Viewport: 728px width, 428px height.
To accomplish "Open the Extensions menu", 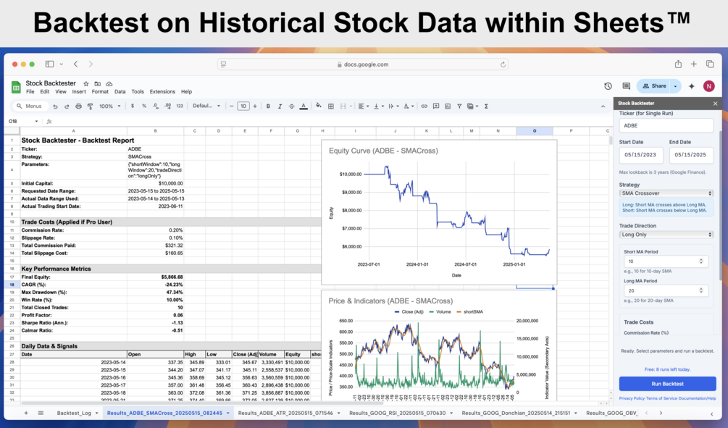I will pos(162,92).
